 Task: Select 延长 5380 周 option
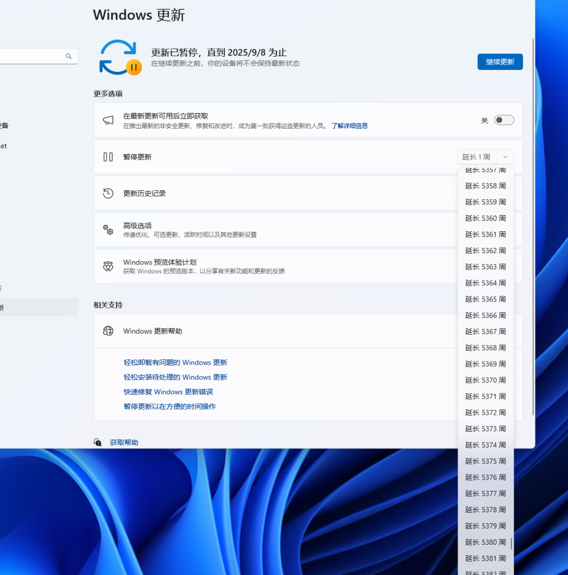[486, 542]
